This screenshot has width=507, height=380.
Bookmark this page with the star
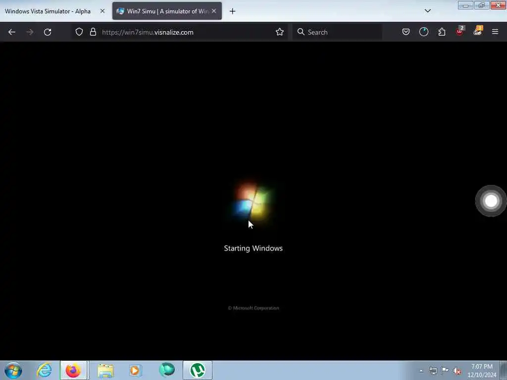coord(280,32)
